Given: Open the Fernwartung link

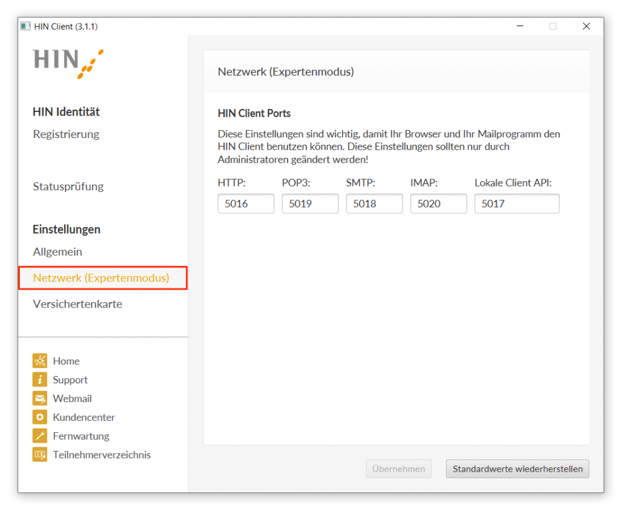Looking at the screenshot, I should [x=81, y=436].
